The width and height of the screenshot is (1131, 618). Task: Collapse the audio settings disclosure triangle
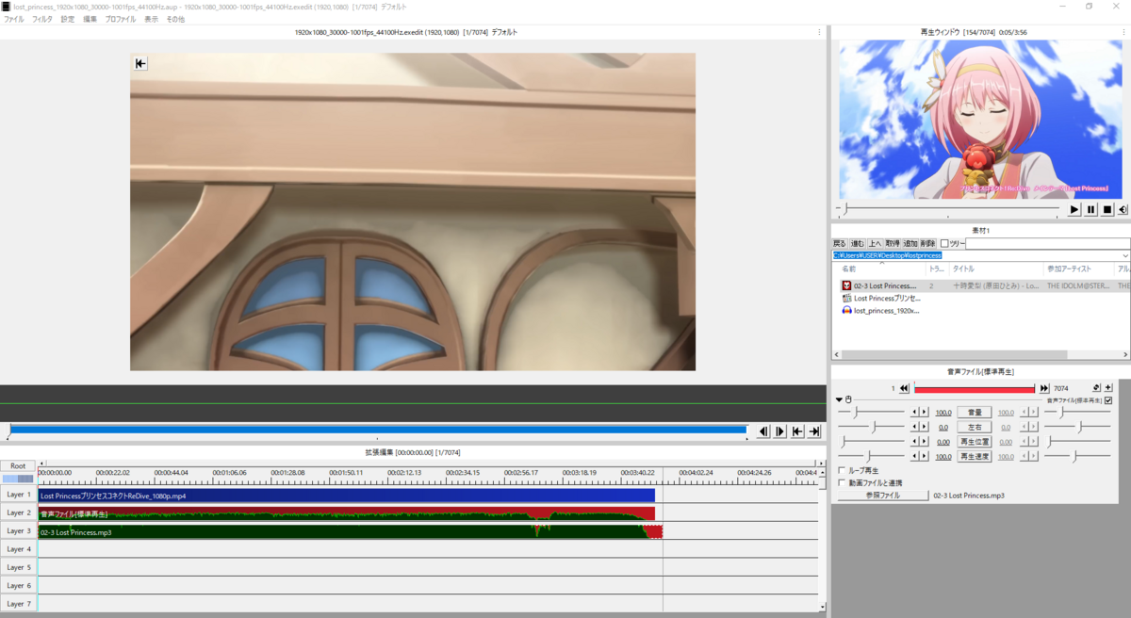(840, 400)
